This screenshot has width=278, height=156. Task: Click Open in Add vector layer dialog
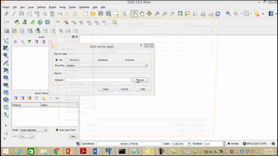pos(106,89)
